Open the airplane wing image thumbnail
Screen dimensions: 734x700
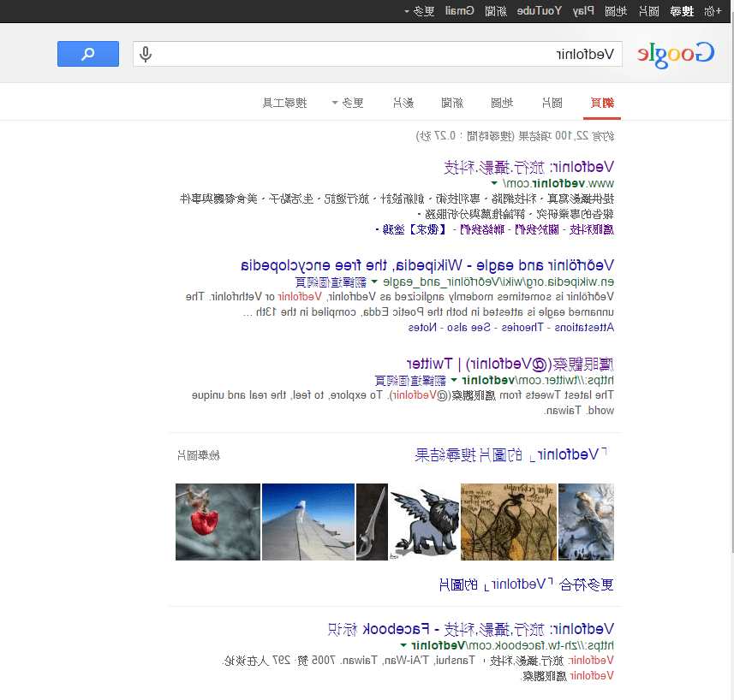[x=308, y=522]
